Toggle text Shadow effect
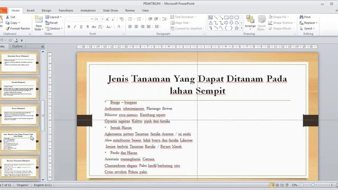338x190 pixels. coord(87,27)
